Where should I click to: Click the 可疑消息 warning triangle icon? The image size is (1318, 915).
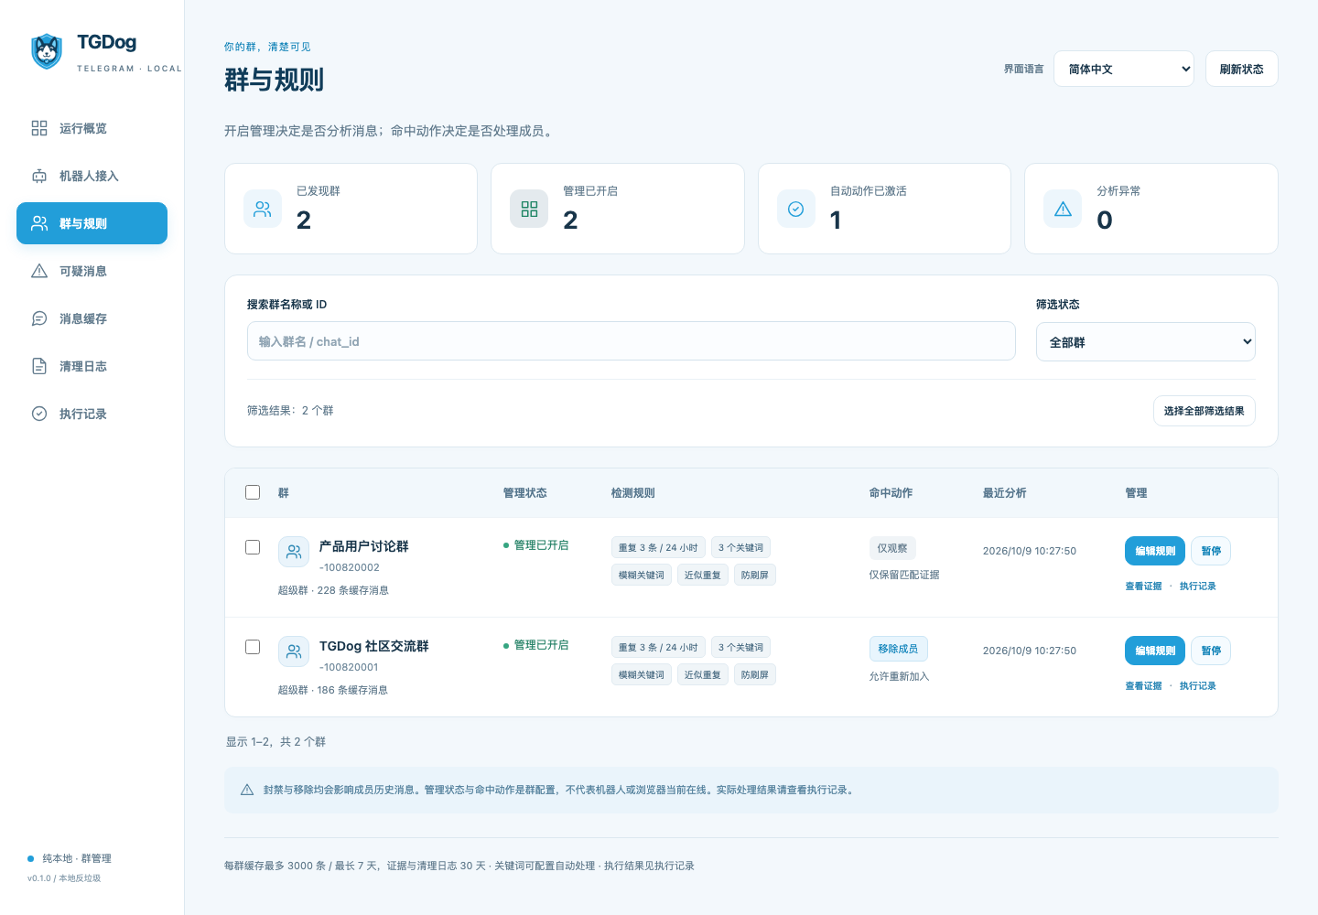[x=39, y=271]
